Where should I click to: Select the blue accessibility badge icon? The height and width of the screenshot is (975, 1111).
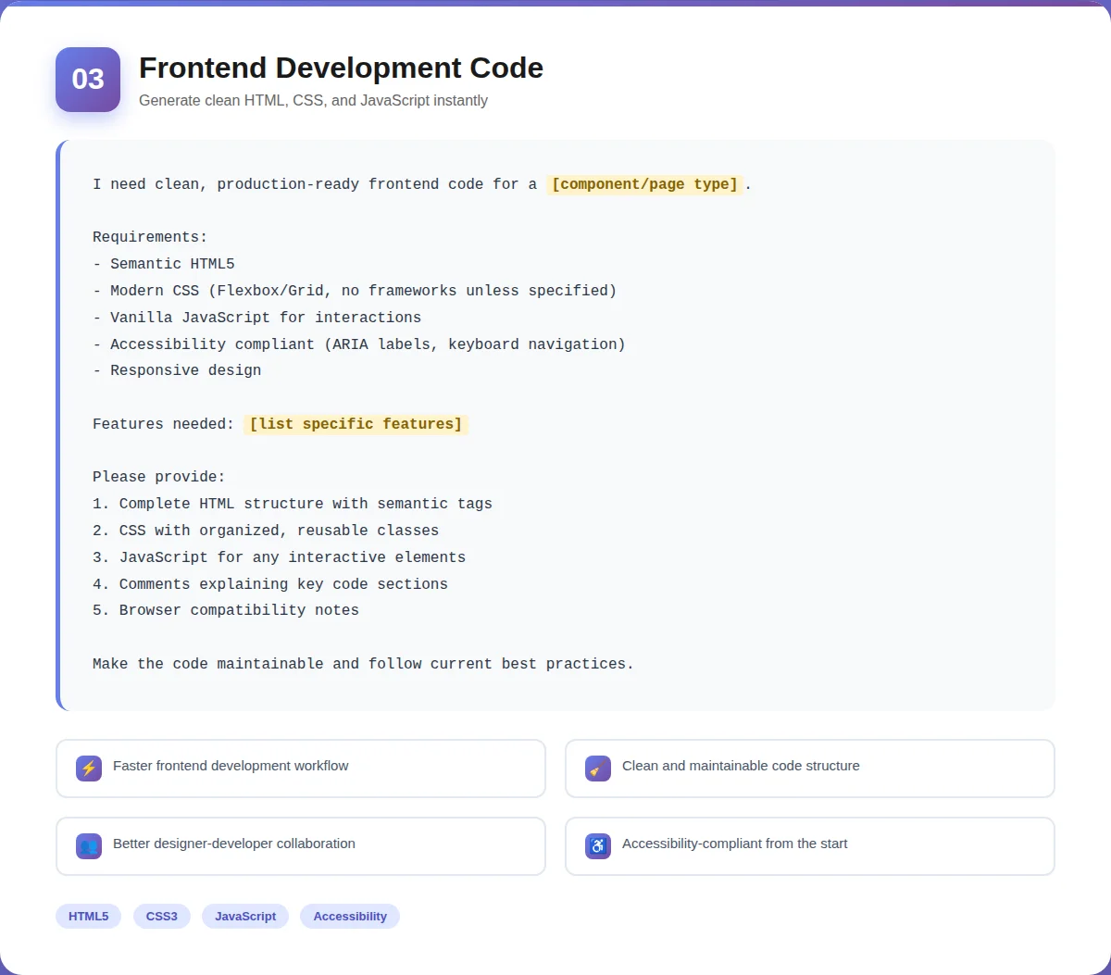click(x=597, y=845)
